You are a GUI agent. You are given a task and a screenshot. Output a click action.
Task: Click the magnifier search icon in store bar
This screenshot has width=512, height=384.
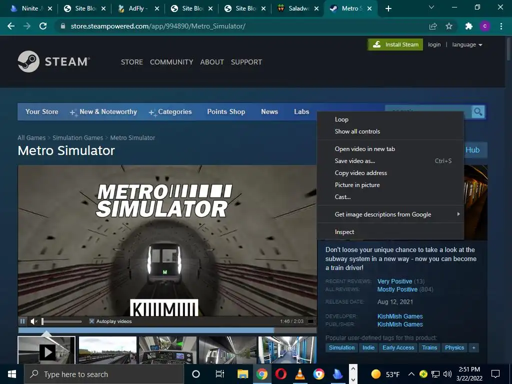[x=478, y=112]
